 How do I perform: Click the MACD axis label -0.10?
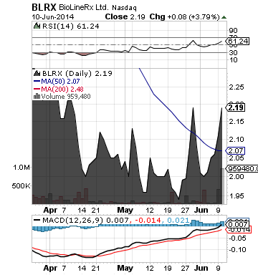click(x=238, y=250)
